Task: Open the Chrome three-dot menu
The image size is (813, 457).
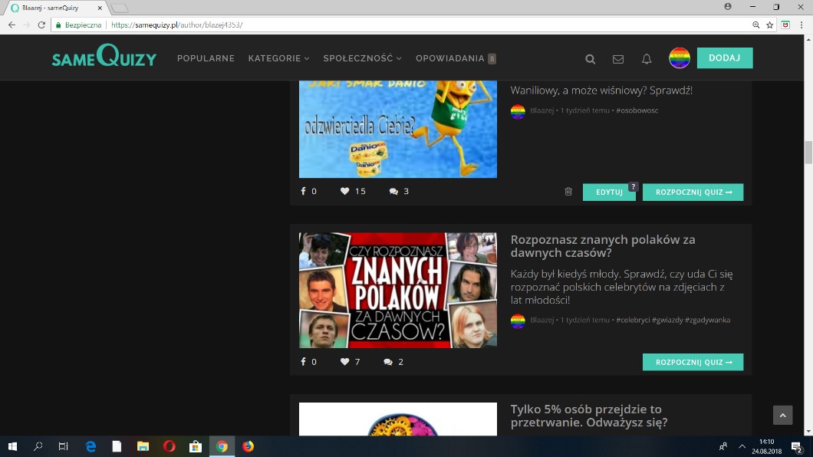Action: (x=801, y=25)
